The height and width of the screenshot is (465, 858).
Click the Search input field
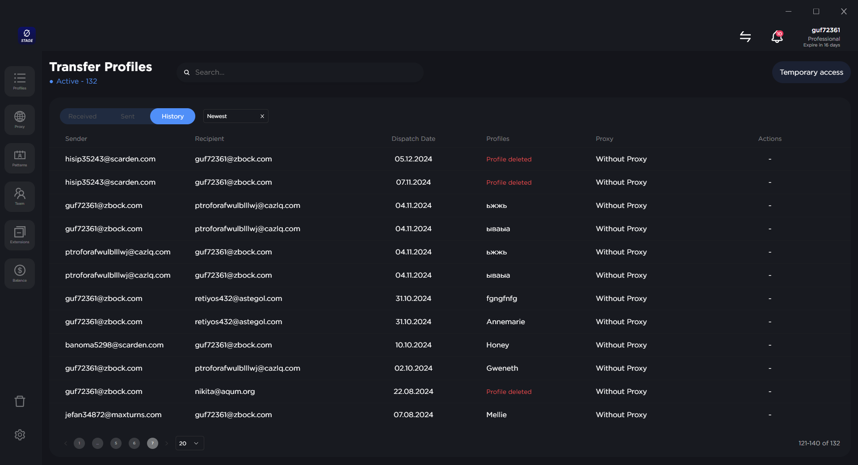(304, 72)
